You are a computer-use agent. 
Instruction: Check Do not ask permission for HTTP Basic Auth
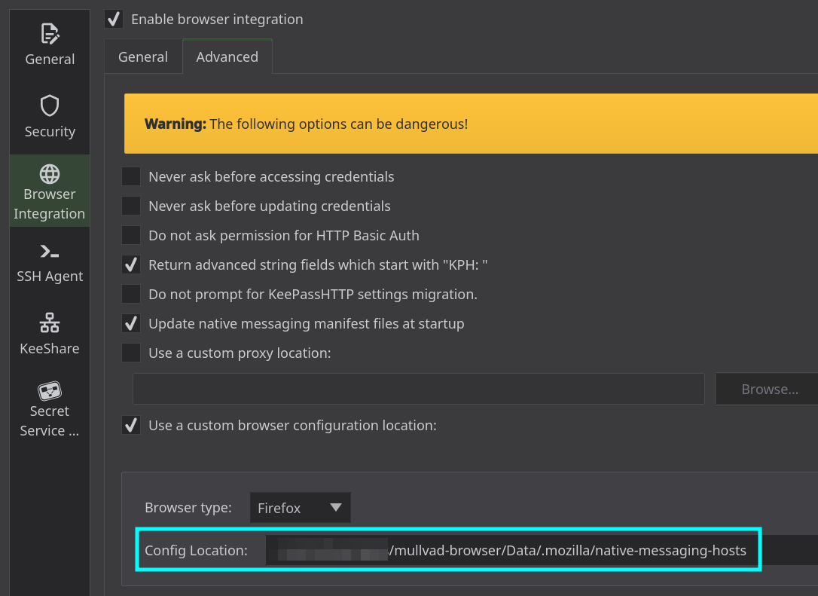coord(131,236)
